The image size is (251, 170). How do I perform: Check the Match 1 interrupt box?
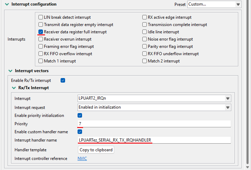(x=41, y=61)
